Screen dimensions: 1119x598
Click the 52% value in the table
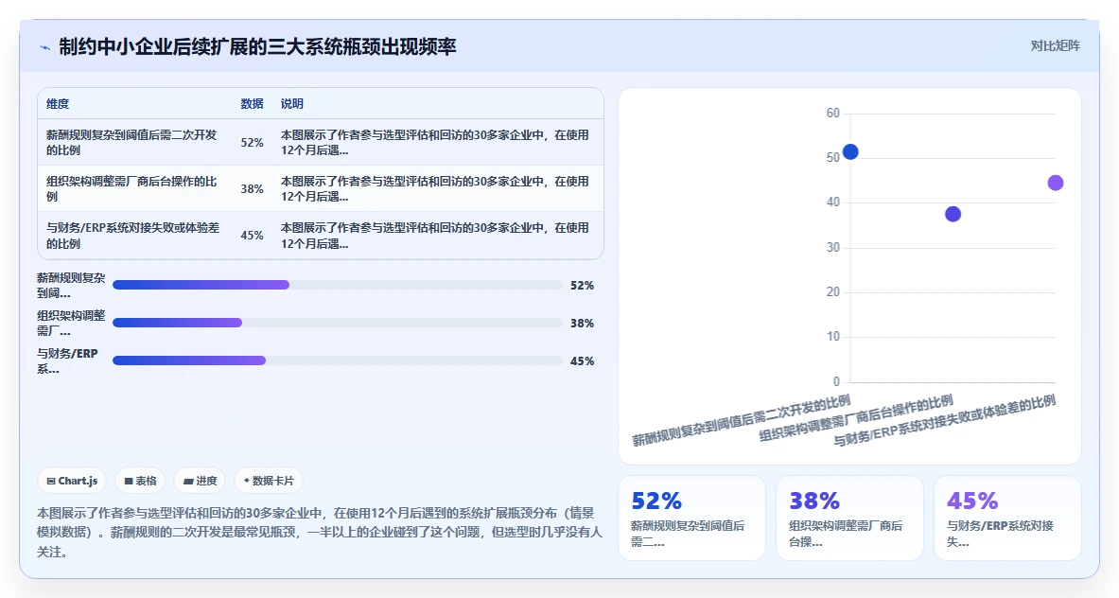[x=252, y=143]
